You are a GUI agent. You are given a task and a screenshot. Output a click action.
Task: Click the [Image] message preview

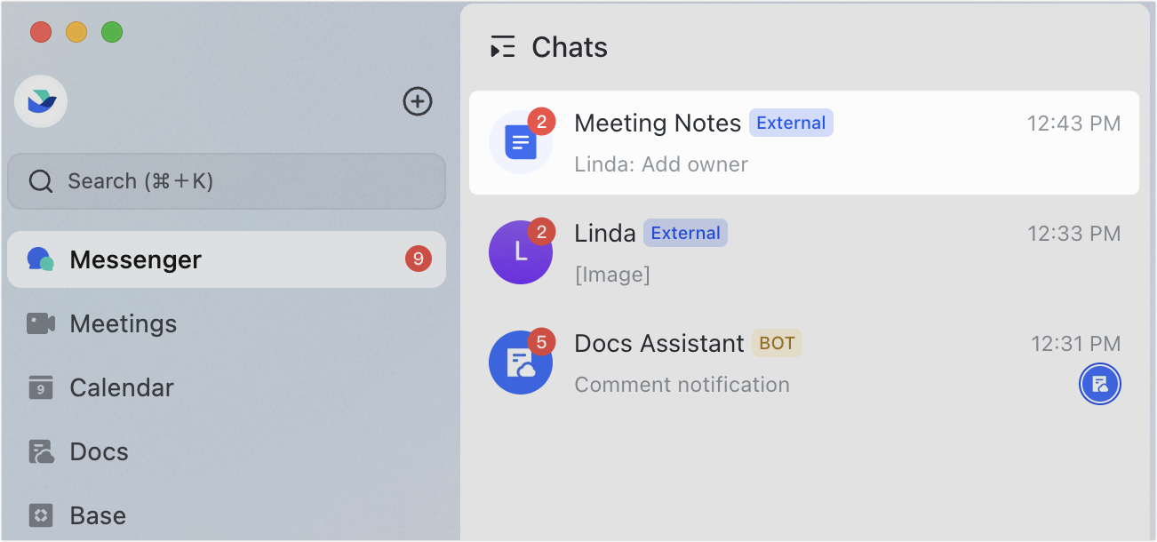click(x=612, y=275)
